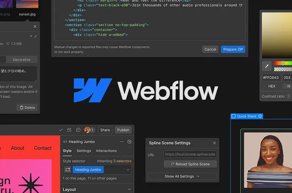This screenshot has width=292, height=193.
Task: Collapse the Layout section
Action: pos(129,189)
